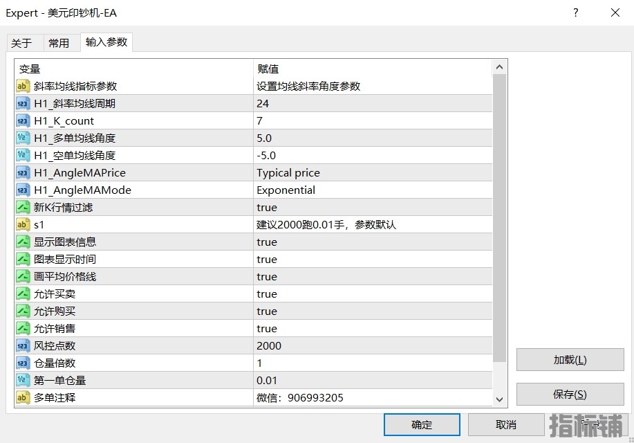Click the 赋值 column header

coord(373,69)
